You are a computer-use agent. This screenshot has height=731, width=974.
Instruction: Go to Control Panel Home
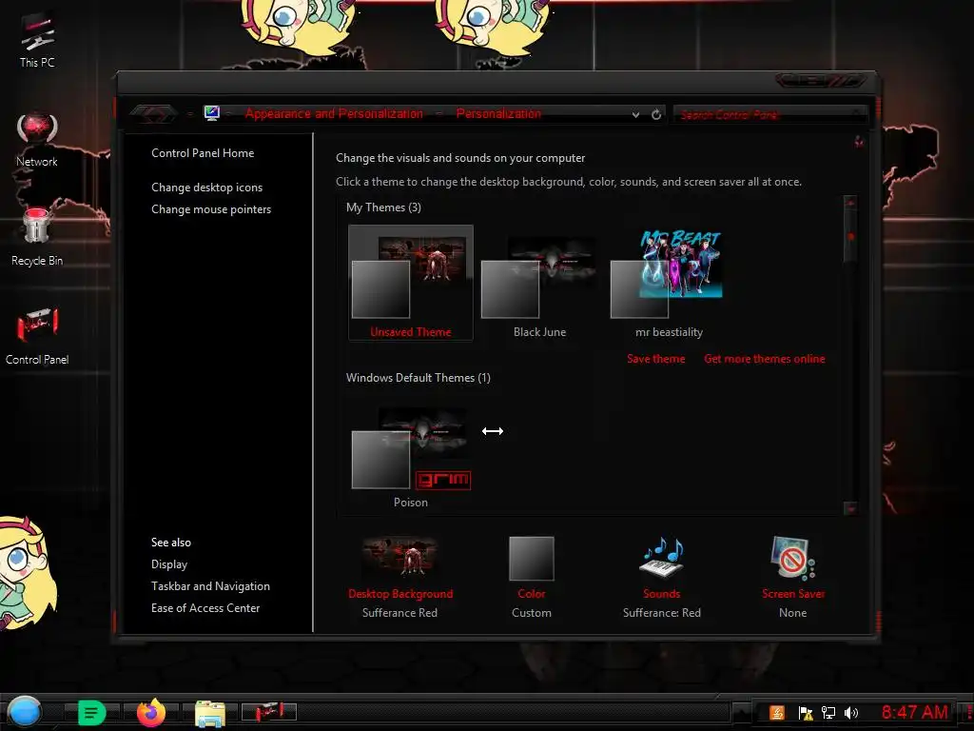(x=203, y=153)
